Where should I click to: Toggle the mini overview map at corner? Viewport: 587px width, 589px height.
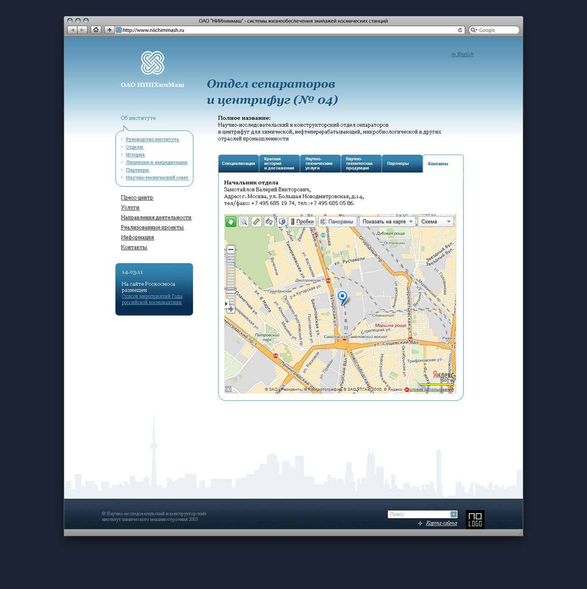click(x=228, y=389)
